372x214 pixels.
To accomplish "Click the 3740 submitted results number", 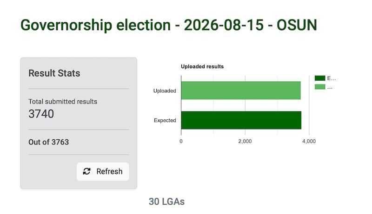I will (x=41, y=114).
